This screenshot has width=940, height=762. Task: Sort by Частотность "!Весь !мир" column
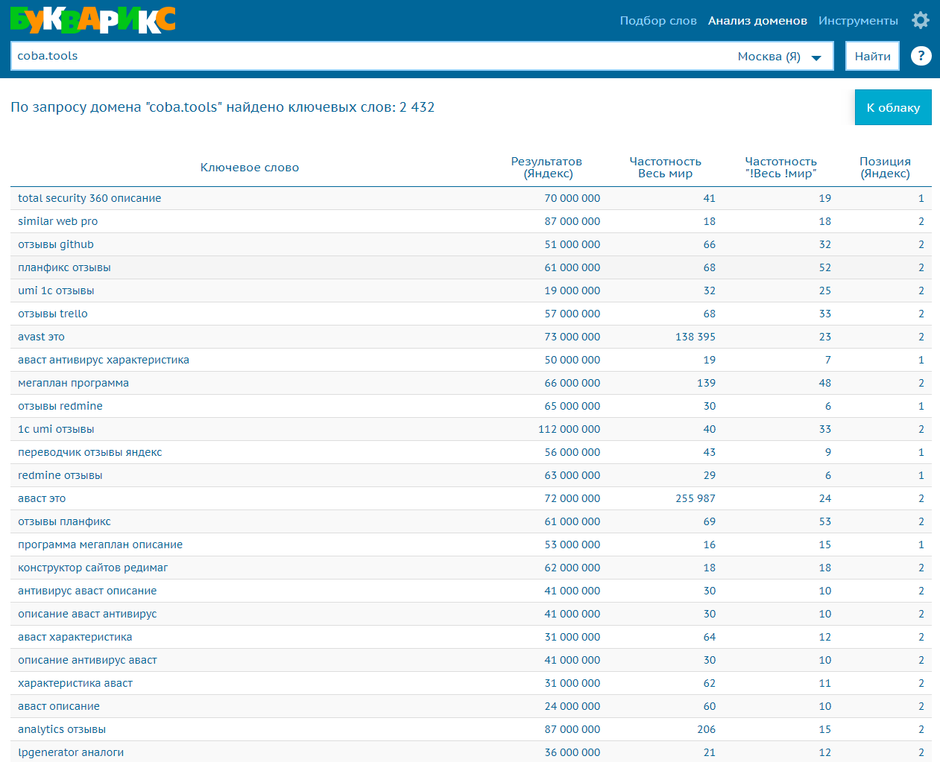click(x=780, y=168)
